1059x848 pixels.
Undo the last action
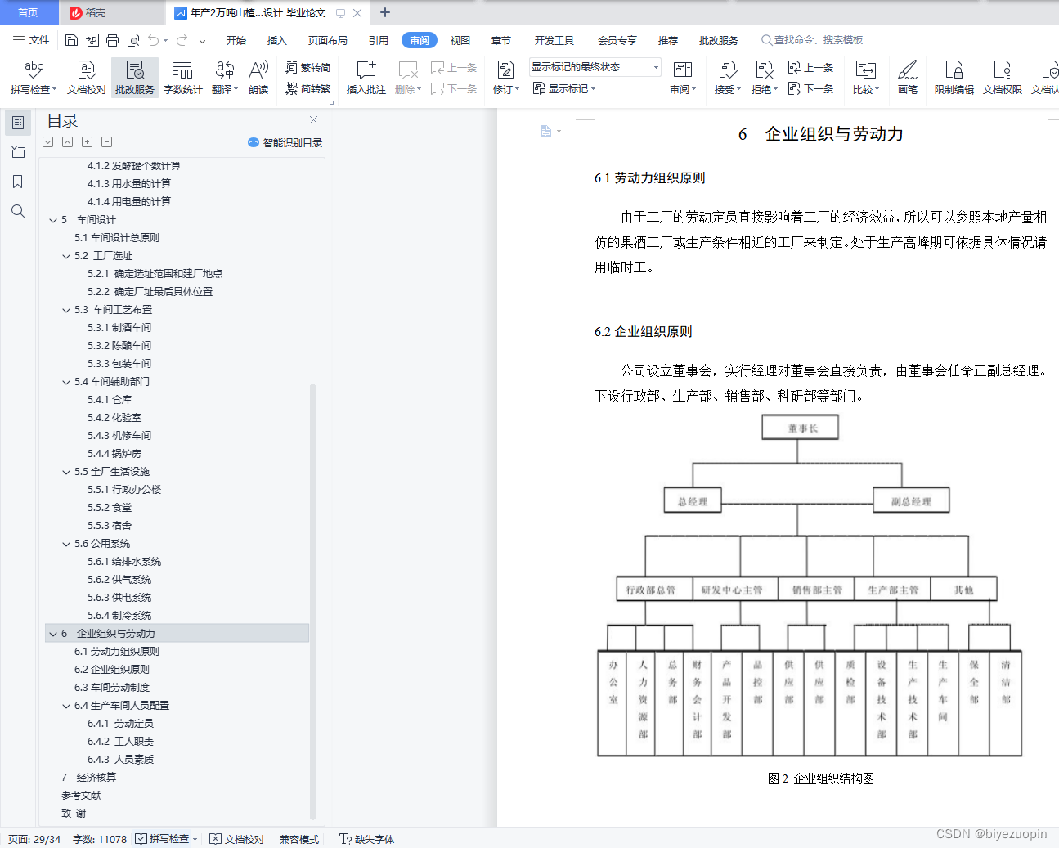point(154,40)
